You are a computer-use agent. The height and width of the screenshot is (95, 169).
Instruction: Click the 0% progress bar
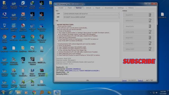coord(88,80)
